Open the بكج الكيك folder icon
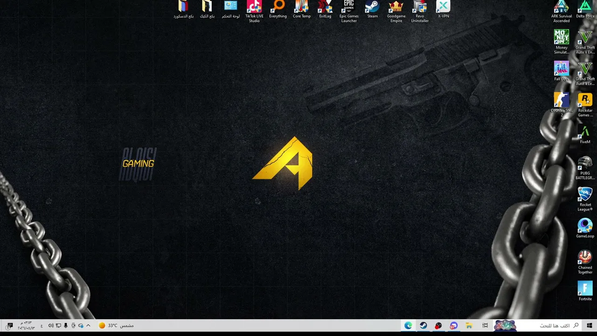 [x=207, y=10]
